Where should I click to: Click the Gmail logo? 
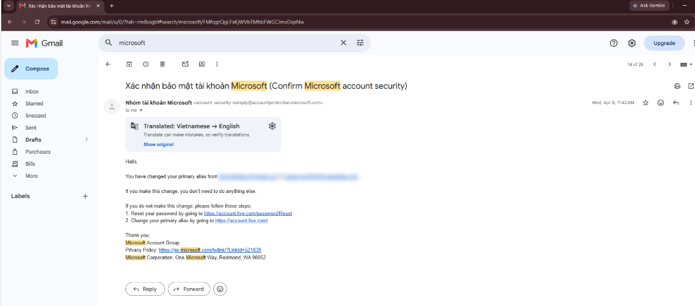pyautogui.click(x=45, y=43)
